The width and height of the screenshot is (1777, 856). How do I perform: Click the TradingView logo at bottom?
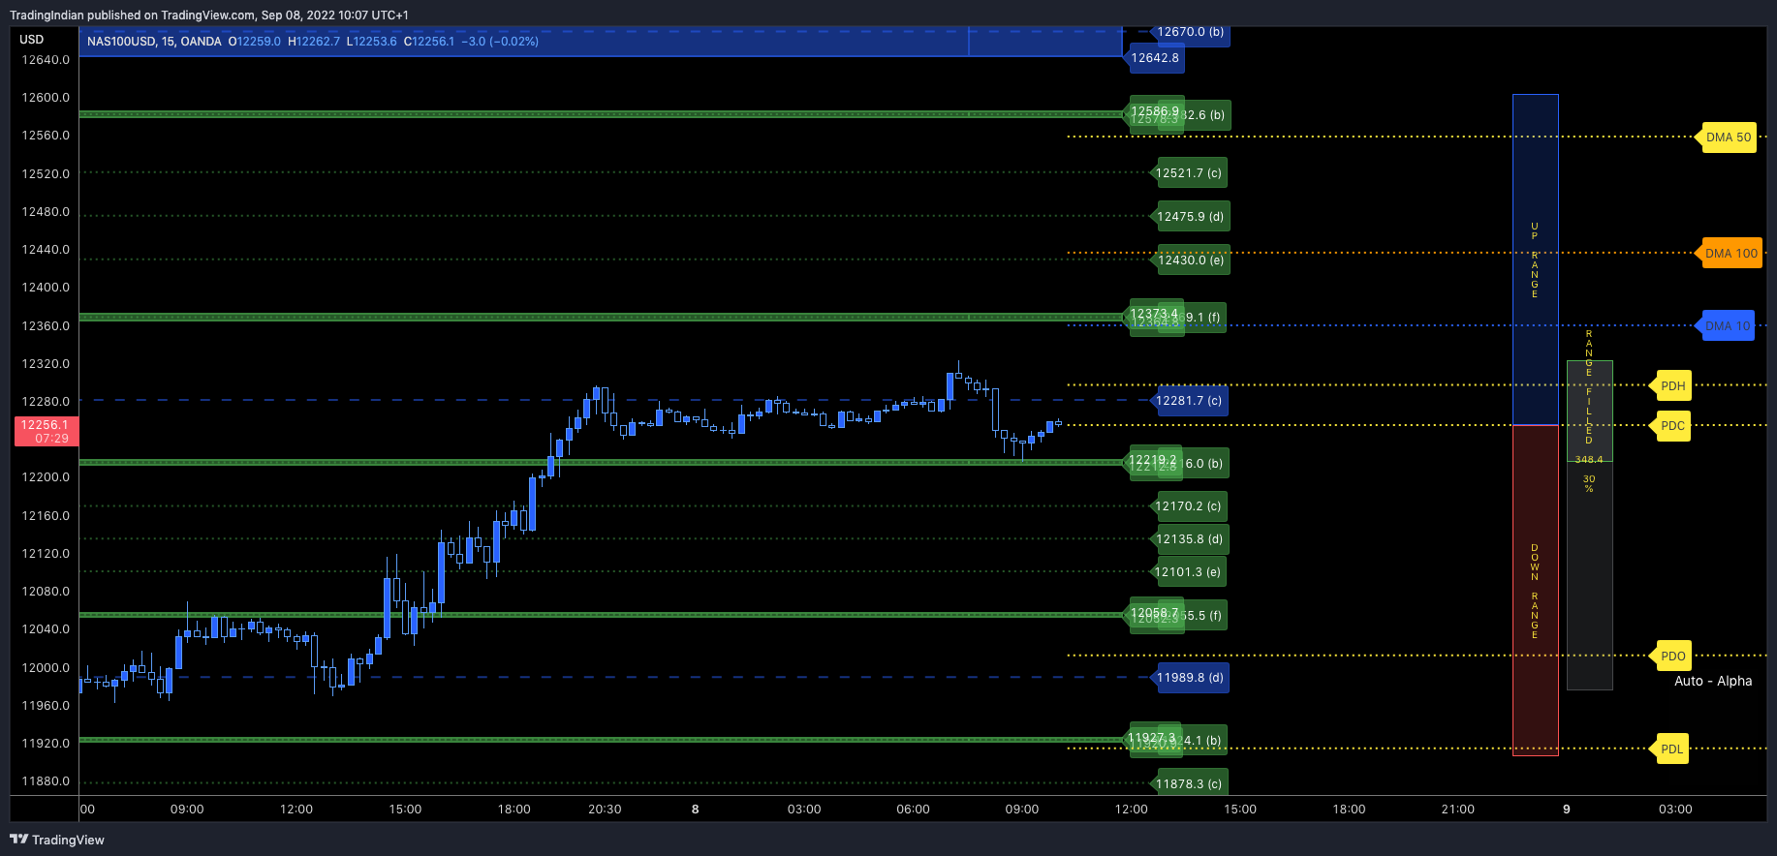[x=57, y=840]
